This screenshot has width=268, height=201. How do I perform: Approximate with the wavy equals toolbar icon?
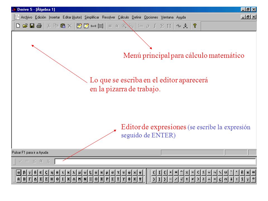click(x=117, y=26)
